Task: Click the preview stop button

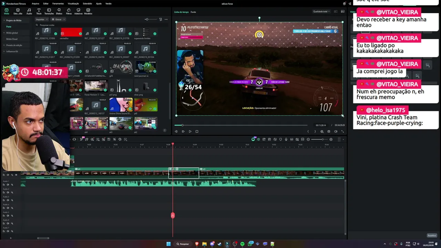Action: (197, 131)
